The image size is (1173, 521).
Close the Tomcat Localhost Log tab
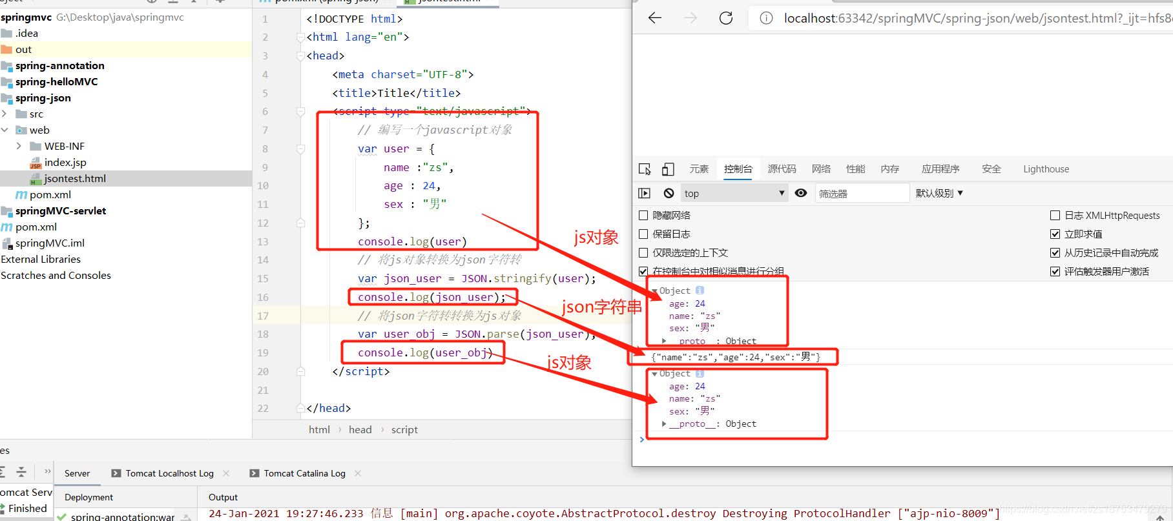226,473
